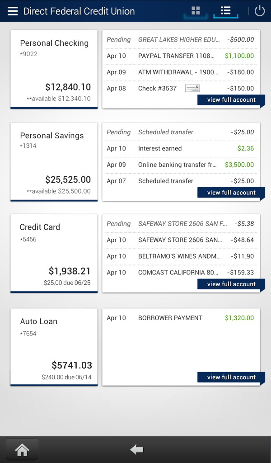Click the Direct Federal Credit Union logo text
271x463 pixels.
pos(79,11)
